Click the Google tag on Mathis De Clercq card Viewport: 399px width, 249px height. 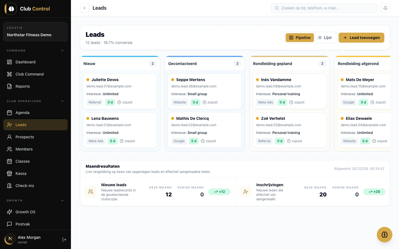179,141
